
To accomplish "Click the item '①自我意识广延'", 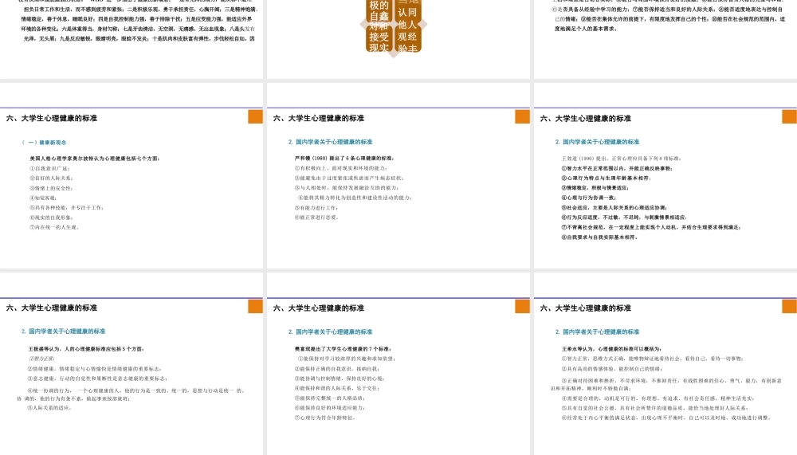I will pyautogui.click(x=49, y=168).
